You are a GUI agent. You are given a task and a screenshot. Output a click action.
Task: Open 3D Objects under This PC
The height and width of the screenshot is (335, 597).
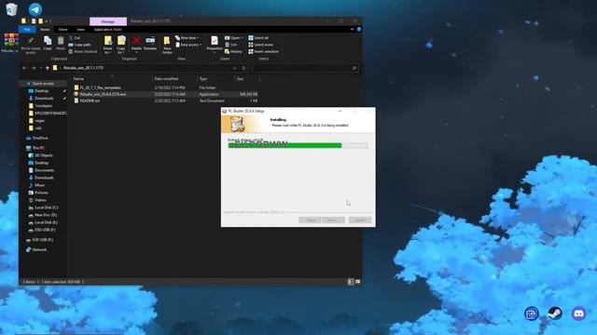tap(44, 155)
